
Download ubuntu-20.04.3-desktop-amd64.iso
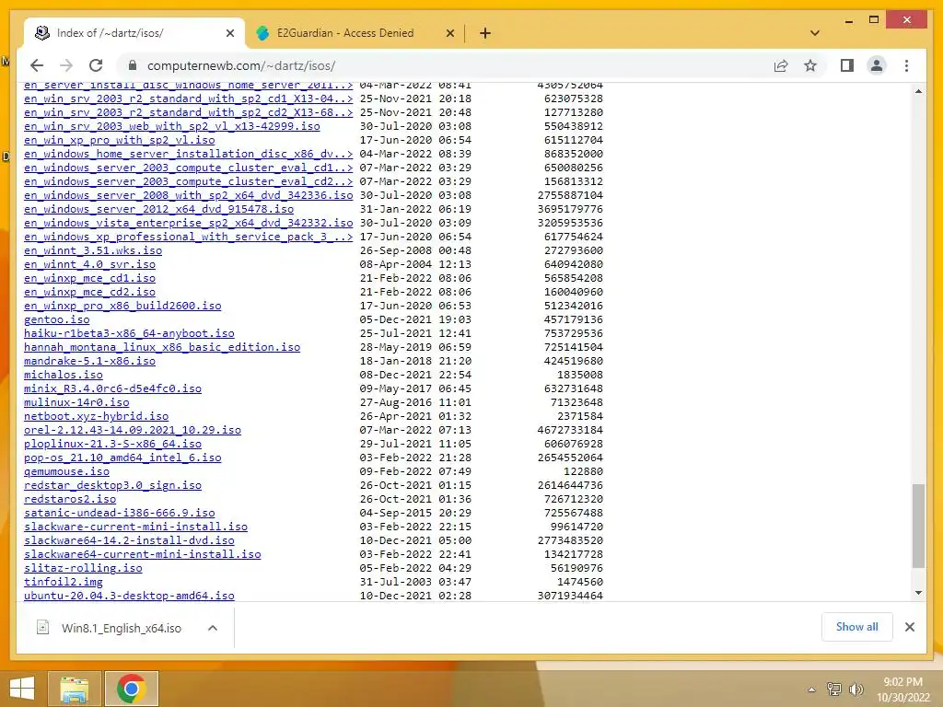click(129, 596)
